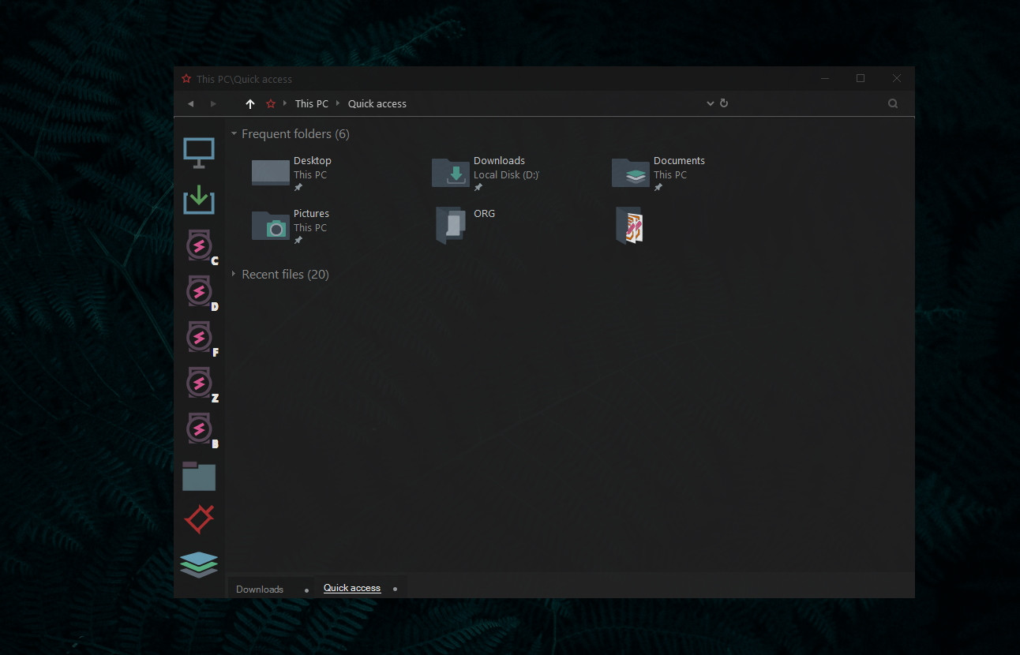
Task: Go forward with the right arrow
Action: pos(213,104)
